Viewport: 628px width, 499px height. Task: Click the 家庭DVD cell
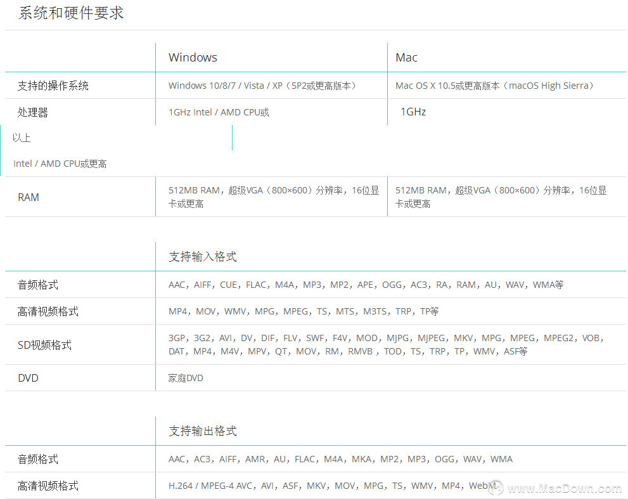point(186,378)
